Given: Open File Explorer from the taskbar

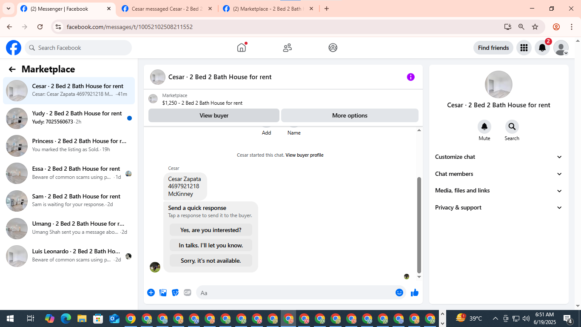Looking at the screenshot, I should point(82,318).
